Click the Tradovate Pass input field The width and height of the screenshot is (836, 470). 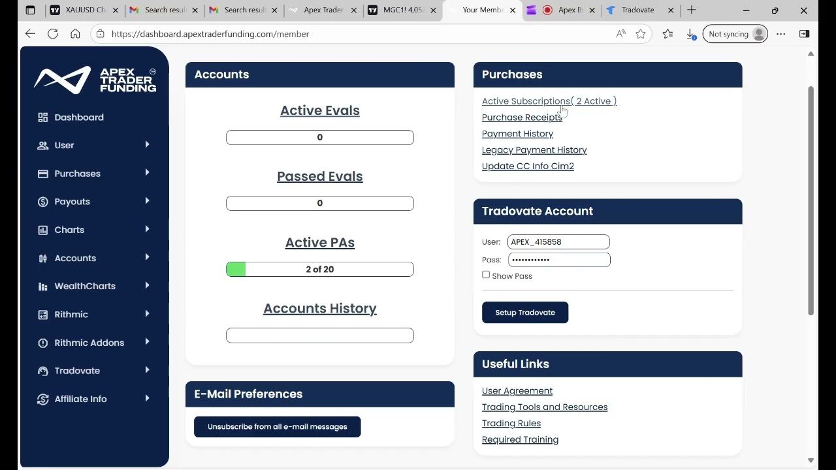[x=559, y=260]
